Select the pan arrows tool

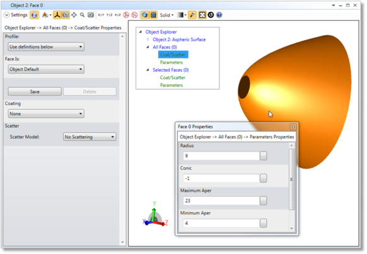pos(74,15)
